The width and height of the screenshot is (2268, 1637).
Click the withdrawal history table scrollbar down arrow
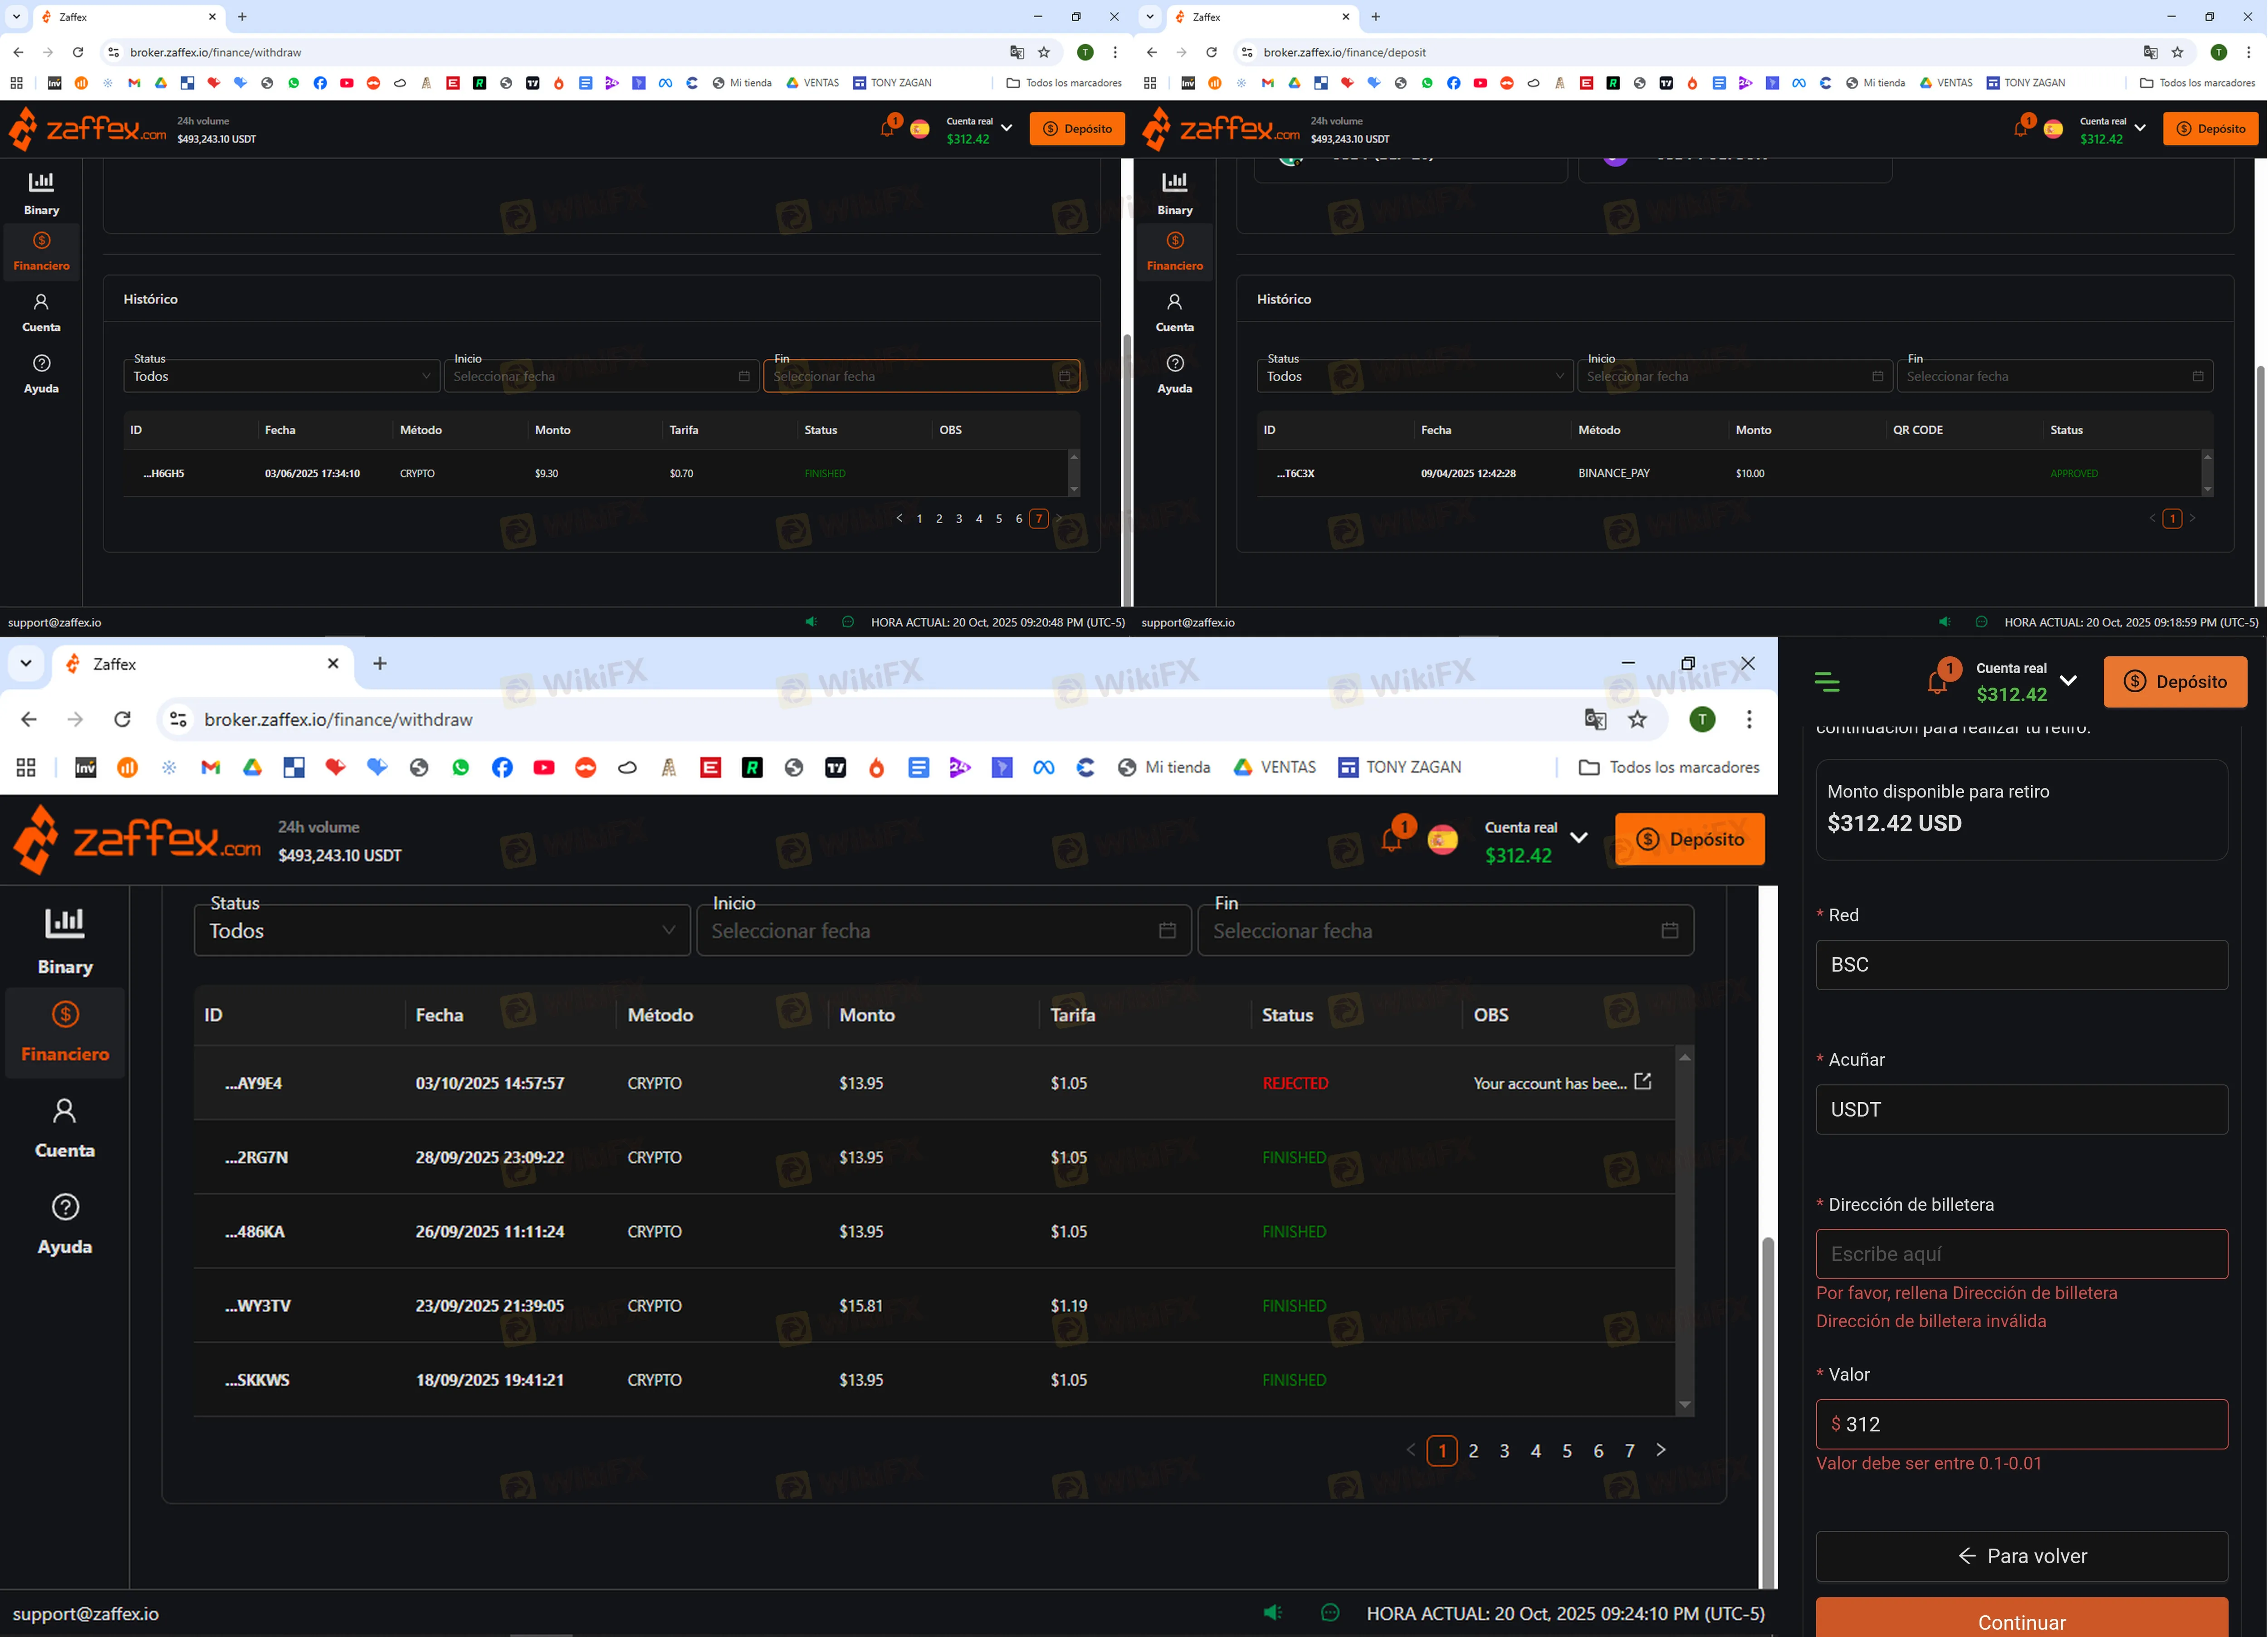[x=1685, y=1404]
